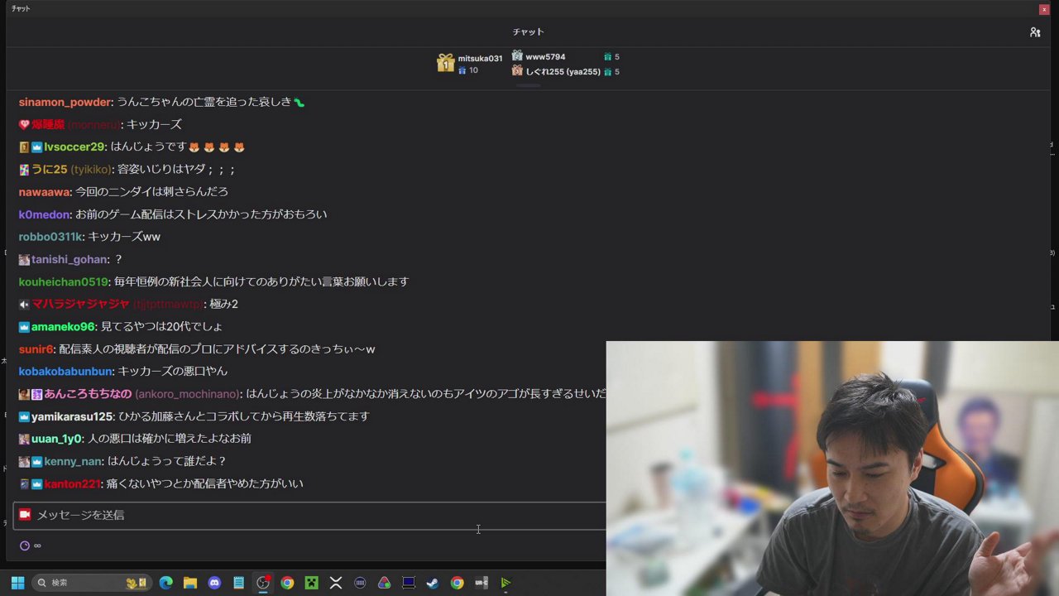The height and width of the screenshot is (596, 1059).
Task: Open Microsoft Edge from taskbar
Action: [x=165, y=583]
